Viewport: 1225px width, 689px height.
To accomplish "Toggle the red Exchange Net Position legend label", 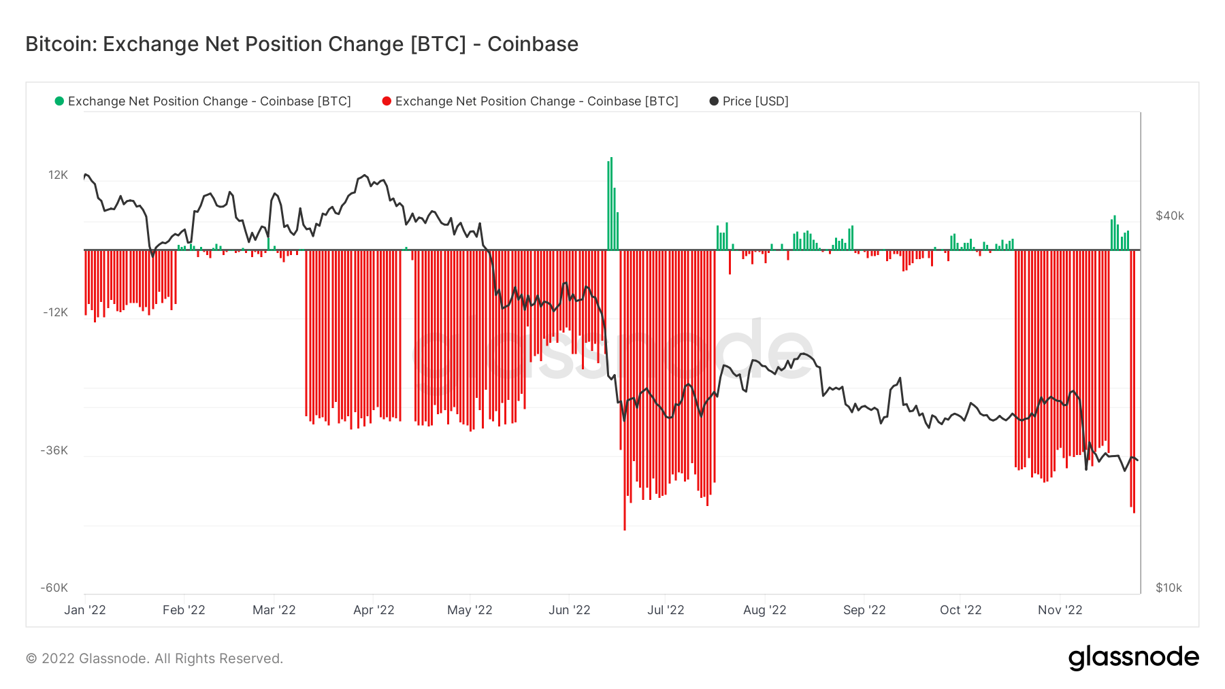I will [x=537, y=101].
